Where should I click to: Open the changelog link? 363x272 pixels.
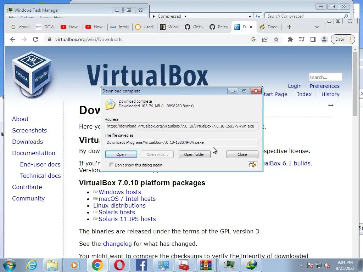pyautogui.click(x=117, y=244)
